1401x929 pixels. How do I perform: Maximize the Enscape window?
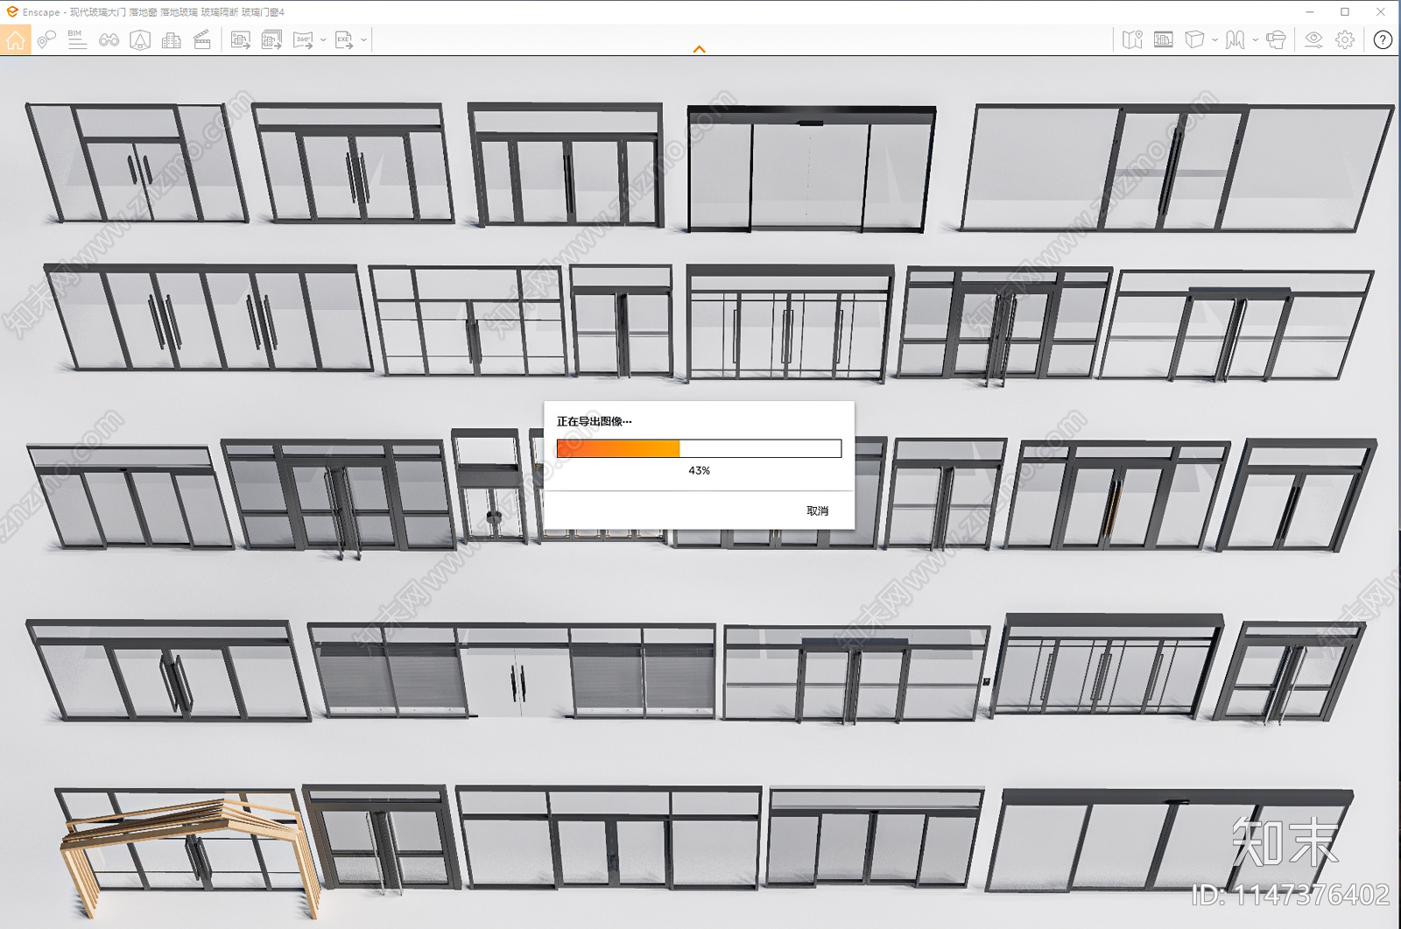point(1345,11)
